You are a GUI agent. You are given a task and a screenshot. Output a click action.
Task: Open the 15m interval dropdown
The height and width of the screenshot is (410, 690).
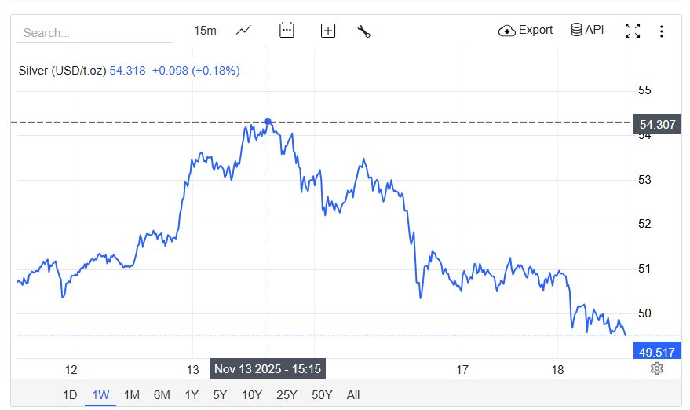tap(205, 31)
